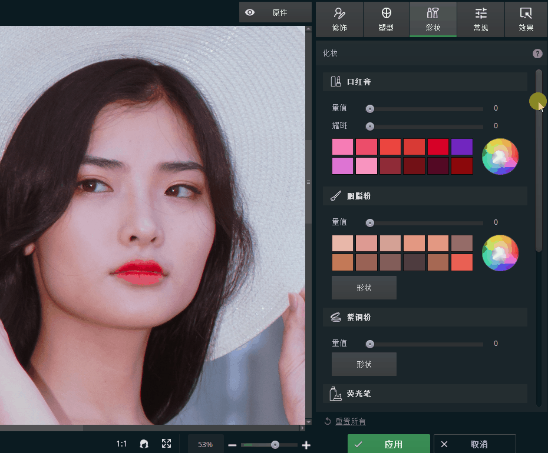Click the 重置所有 reset all link

pos(350,421)
